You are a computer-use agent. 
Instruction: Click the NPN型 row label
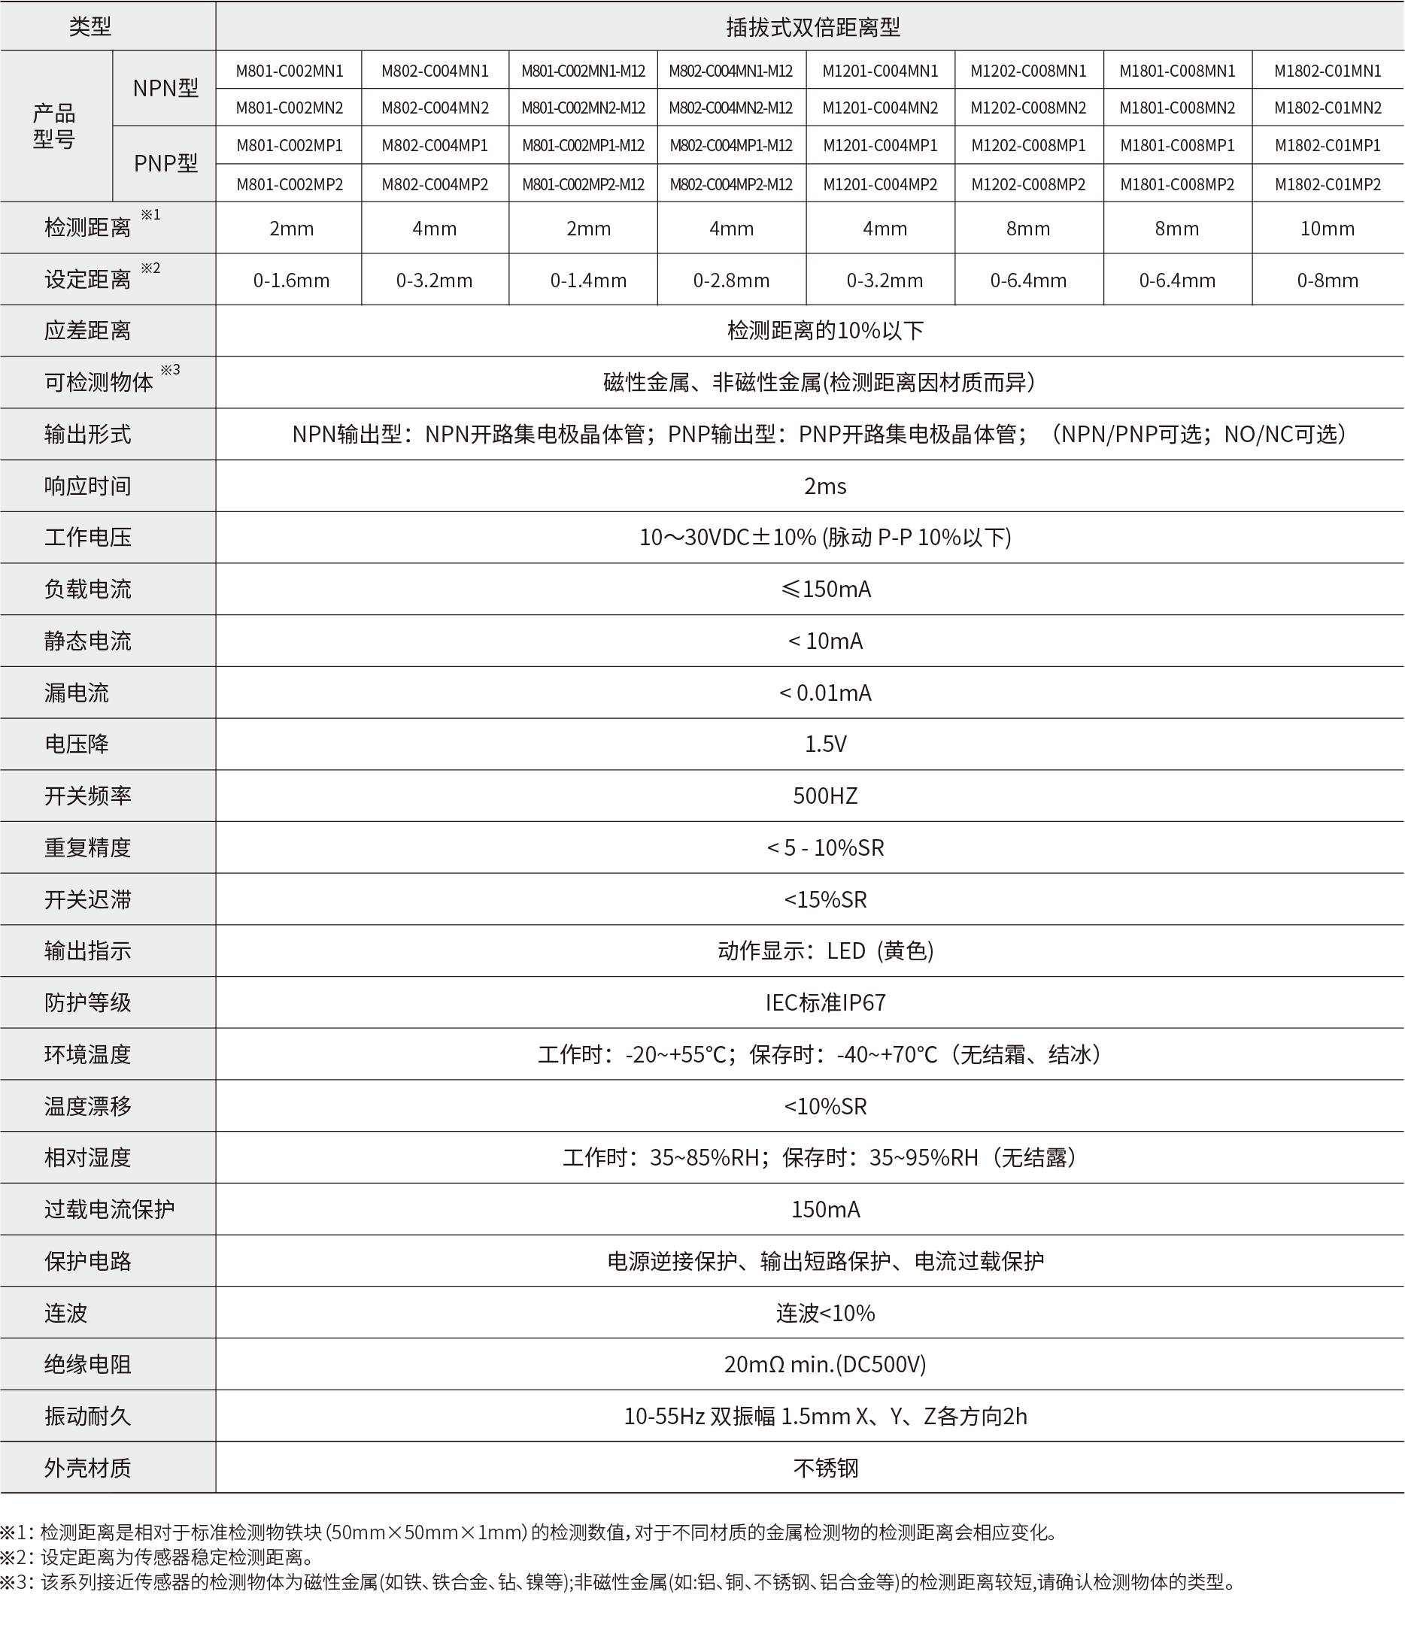pyautogui.click(x=165, y=88)
